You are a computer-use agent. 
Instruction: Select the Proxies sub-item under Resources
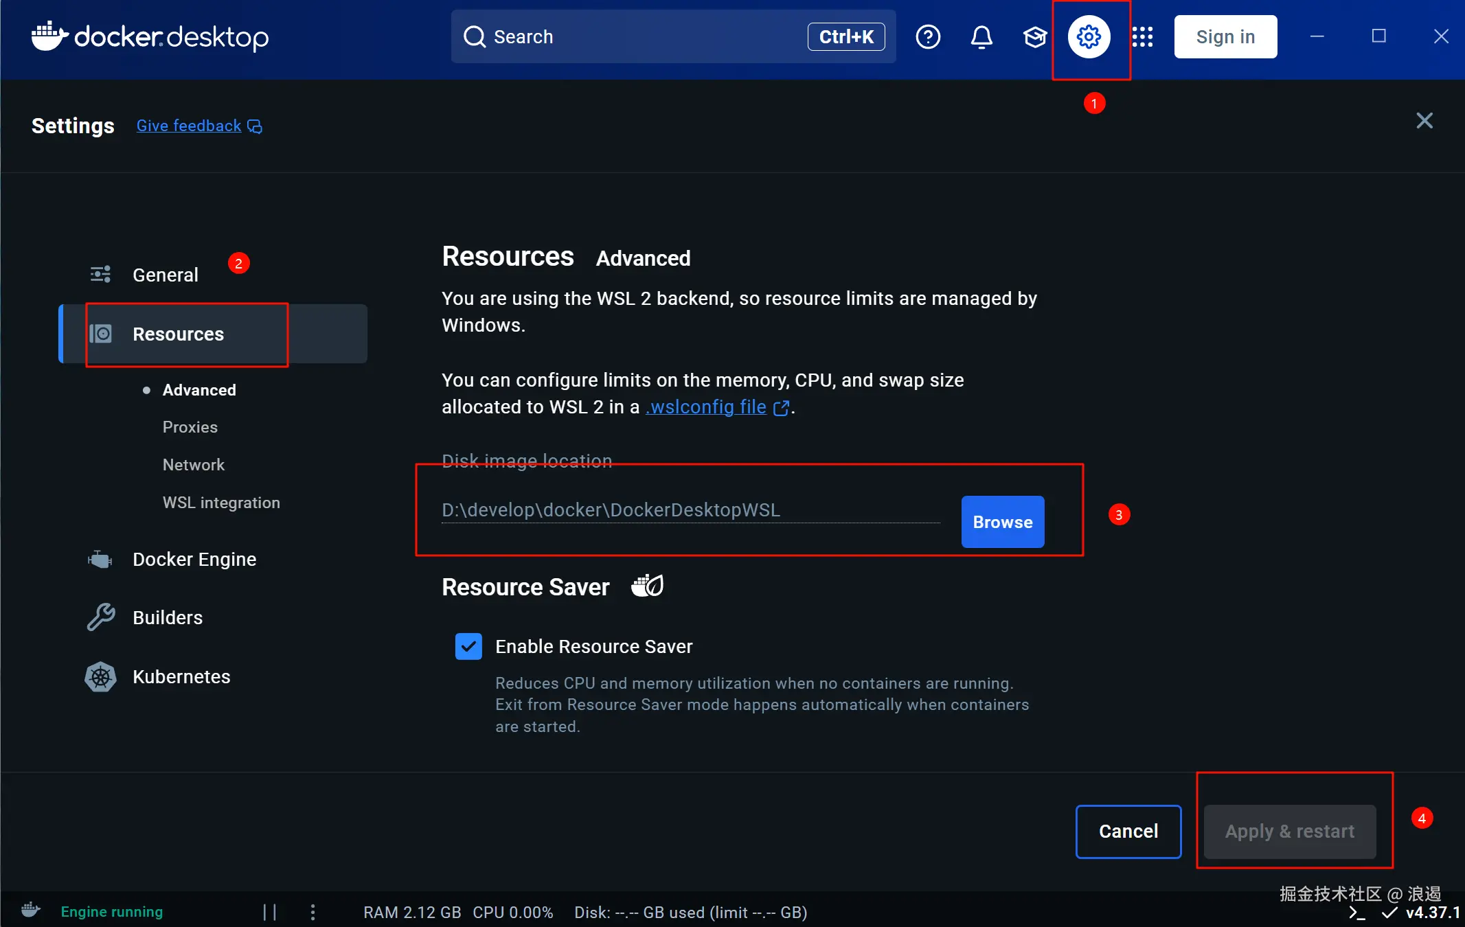point(190,427)
